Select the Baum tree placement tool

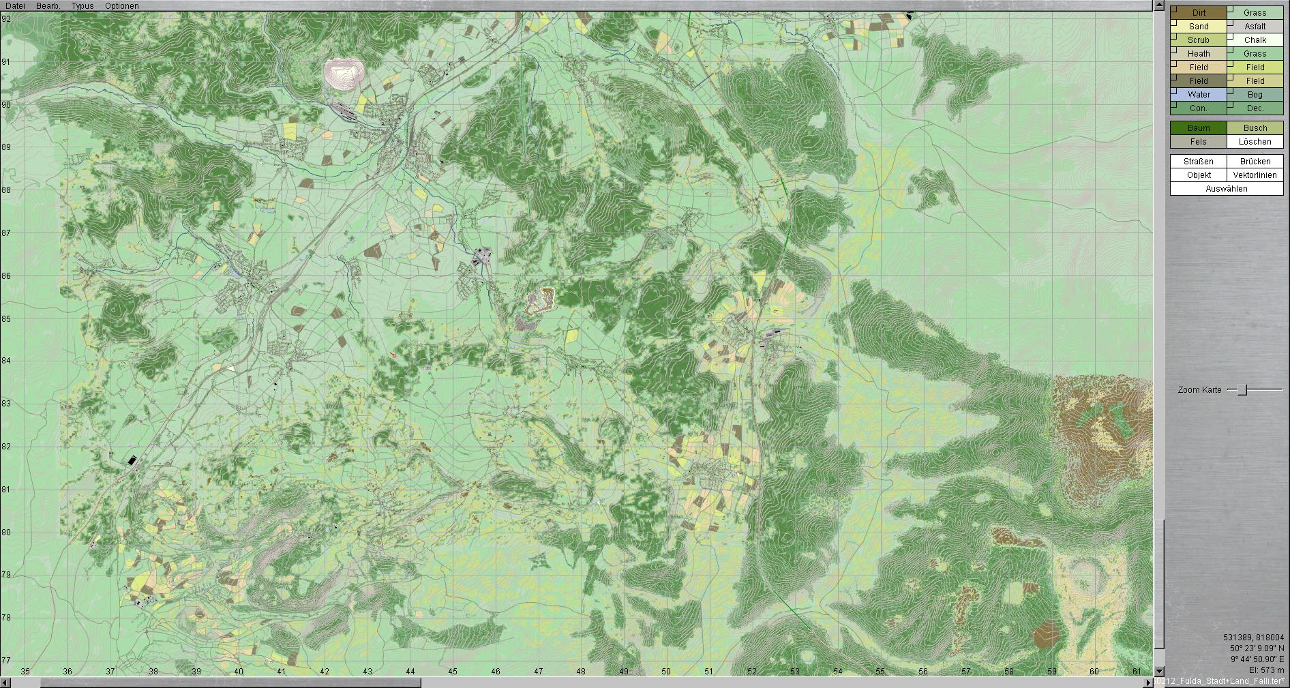pos(1198,128)
